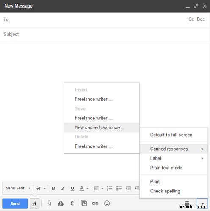The height and width of the screenshot is (211, 210).
Task: Increase indent of text
Action: click(x=137, y=188)
